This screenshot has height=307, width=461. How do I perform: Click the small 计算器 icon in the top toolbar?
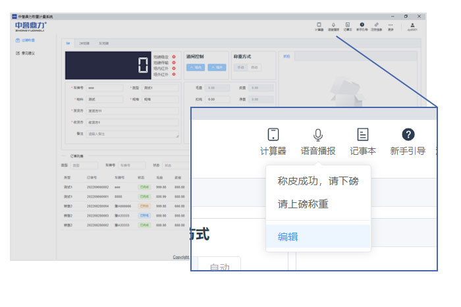pos(319,24)
